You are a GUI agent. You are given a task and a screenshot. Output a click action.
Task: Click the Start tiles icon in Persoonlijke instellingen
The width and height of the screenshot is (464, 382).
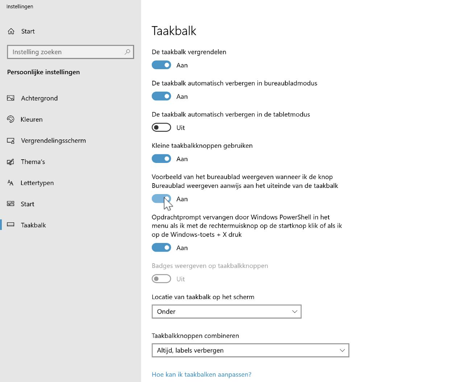tap(11, 204)
